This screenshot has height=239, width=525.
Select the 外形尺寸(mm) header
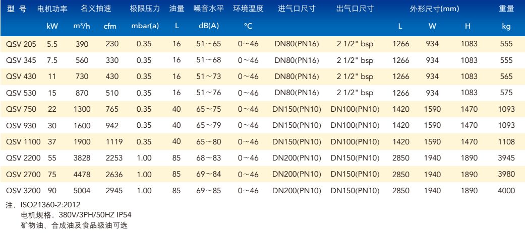(434, 9)
